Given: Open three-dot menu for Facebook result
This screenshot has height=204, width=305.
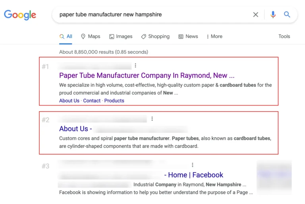Looking at the screenshot, I should tap(193, 165).
